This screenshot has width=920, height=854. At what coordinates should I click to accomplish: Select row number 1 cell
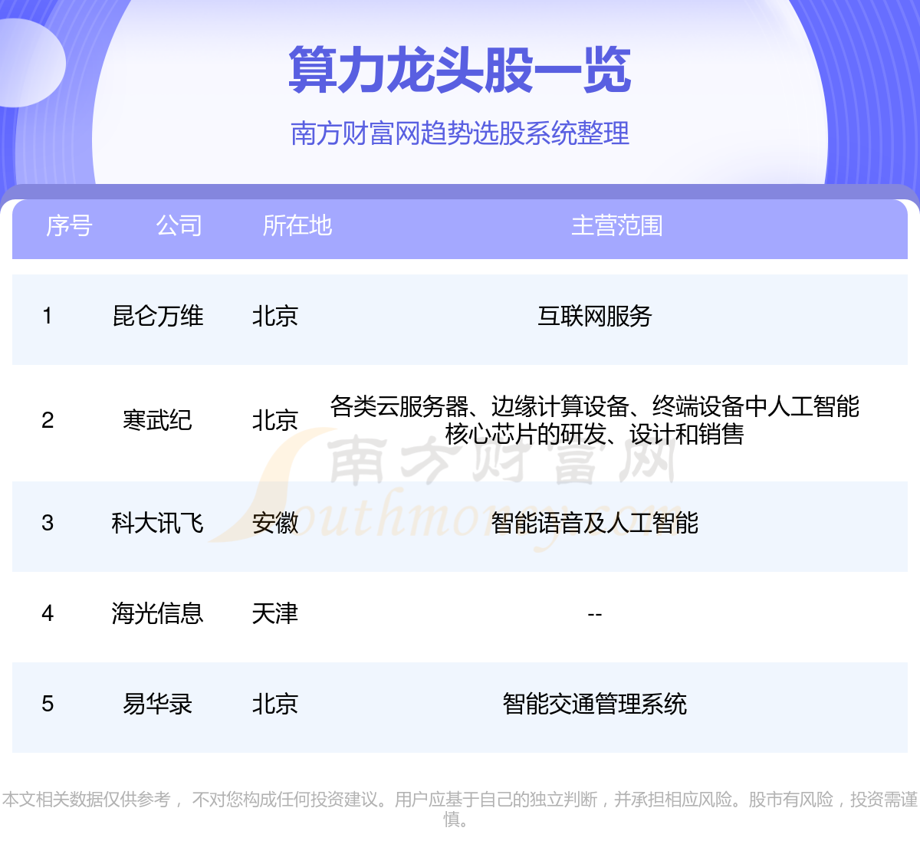point(48,316)
